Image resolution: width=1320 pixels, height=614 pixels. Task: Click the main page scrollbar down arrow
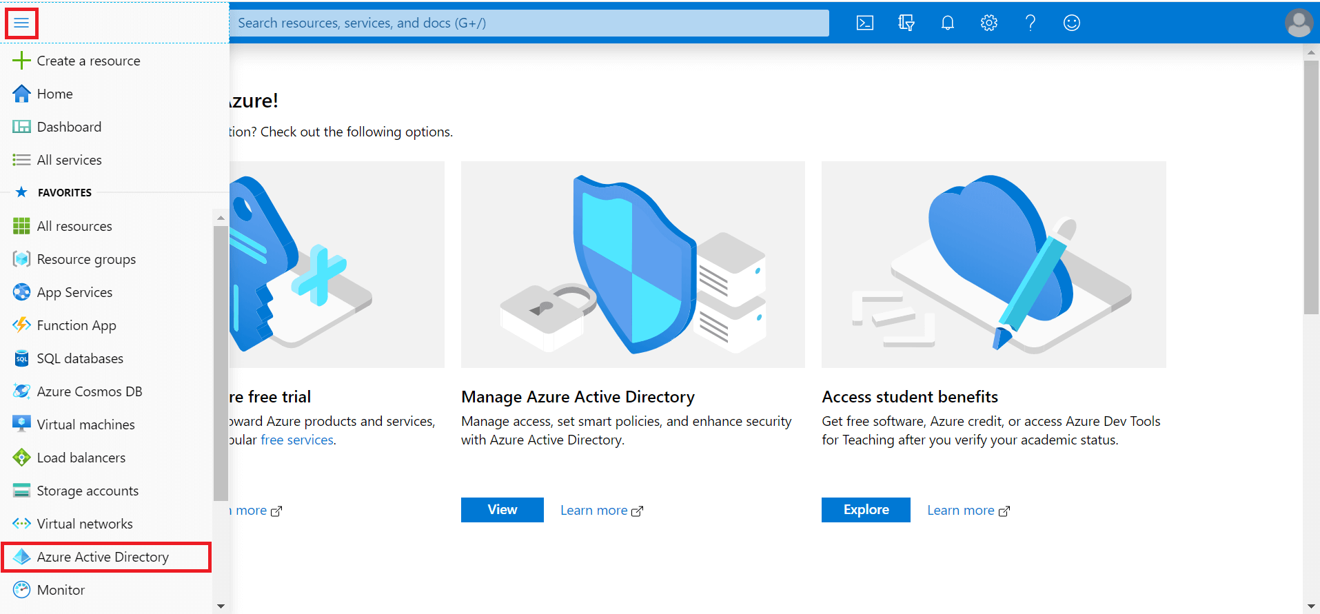pyautogui.click(x=1311, y=606)
